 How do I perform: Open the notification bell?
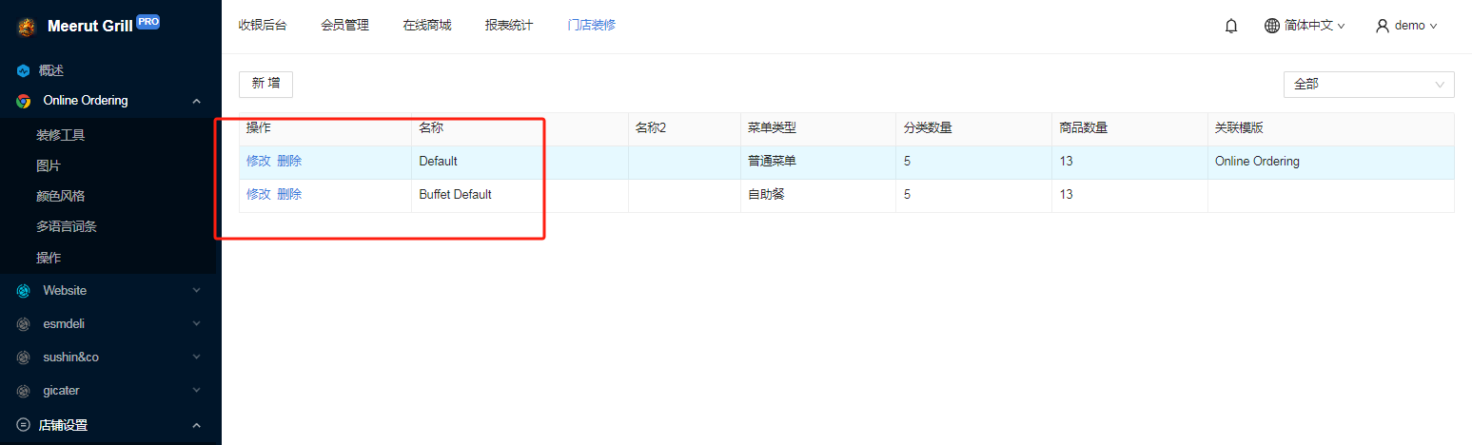[1231, 26]
